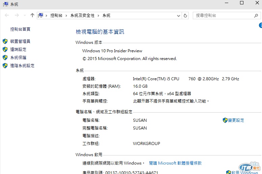Click the shield icon beside 變更設定

[x=225, y=120]
